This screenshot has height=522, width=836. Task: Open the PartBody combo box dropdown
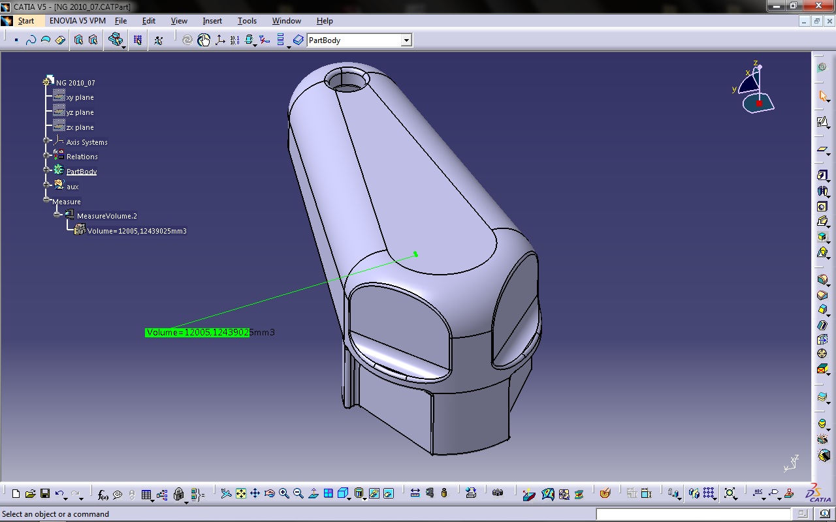point(406,40)
